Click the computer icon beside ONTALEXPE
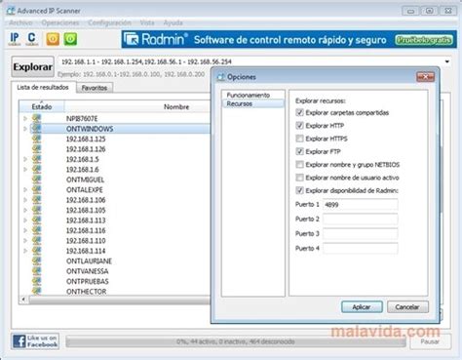 coord(36,189)
